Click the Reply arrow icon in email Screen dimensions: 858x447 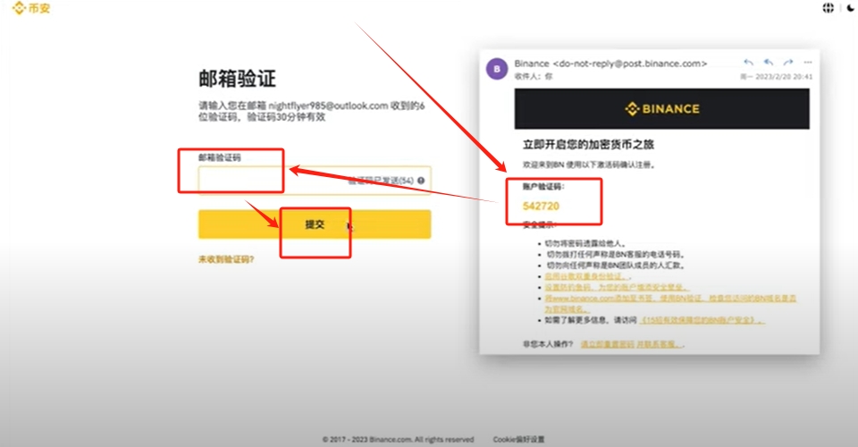tap(749, 63)
